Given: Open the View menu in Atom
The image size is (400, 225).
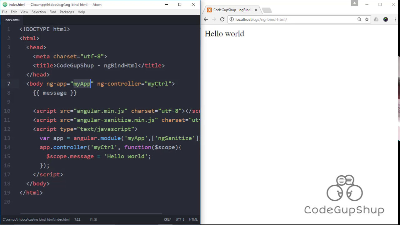Looking at the screenshot, I should coord(24,12).
